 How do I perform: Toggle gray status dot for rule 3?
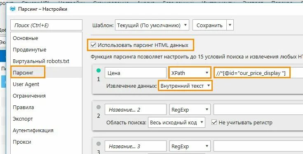99,144
